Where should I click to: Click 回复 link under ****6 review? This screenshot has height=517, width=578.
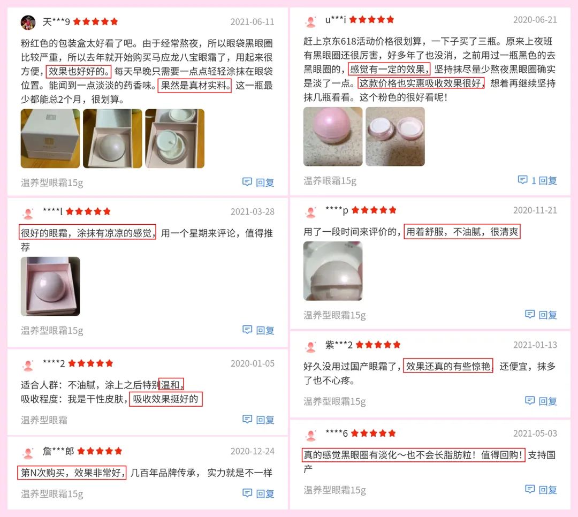coord(548,490)
